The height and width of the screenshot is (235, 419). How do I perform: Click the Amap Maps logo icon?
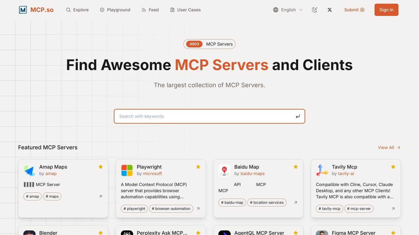pyautogui.click(x=29, y=170)
